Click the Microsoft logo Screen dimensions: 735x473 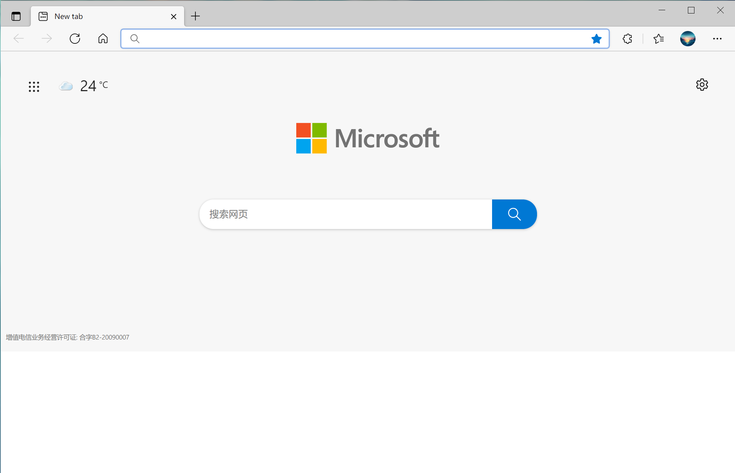click(367, 138)
